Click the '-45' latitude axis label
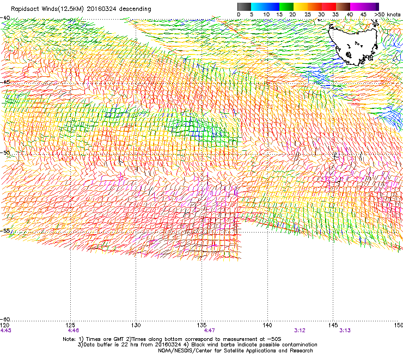 [x=5, y=82]
